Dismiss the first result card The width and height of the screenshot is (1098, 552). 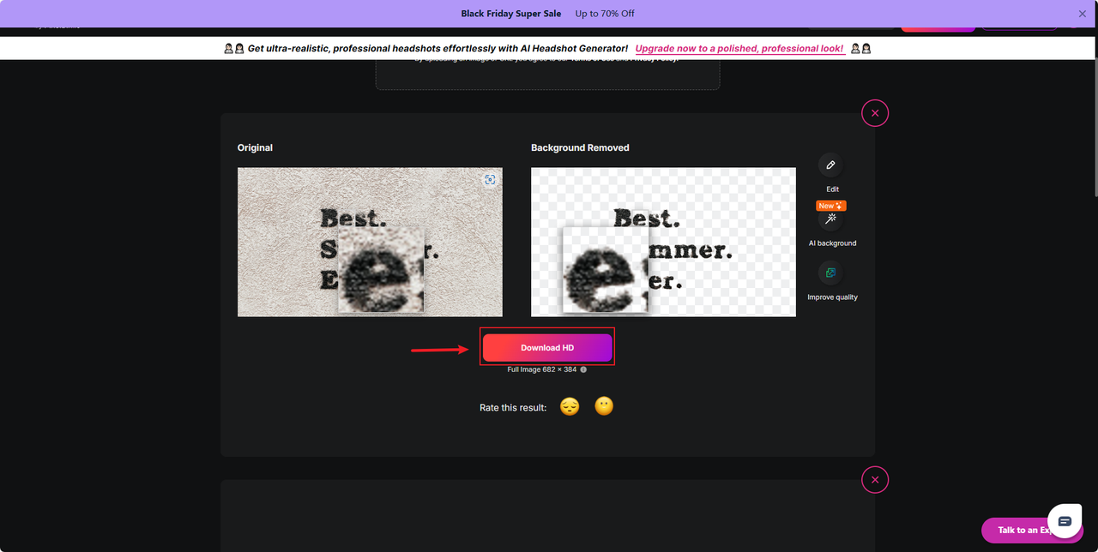[x=875, y=113]
